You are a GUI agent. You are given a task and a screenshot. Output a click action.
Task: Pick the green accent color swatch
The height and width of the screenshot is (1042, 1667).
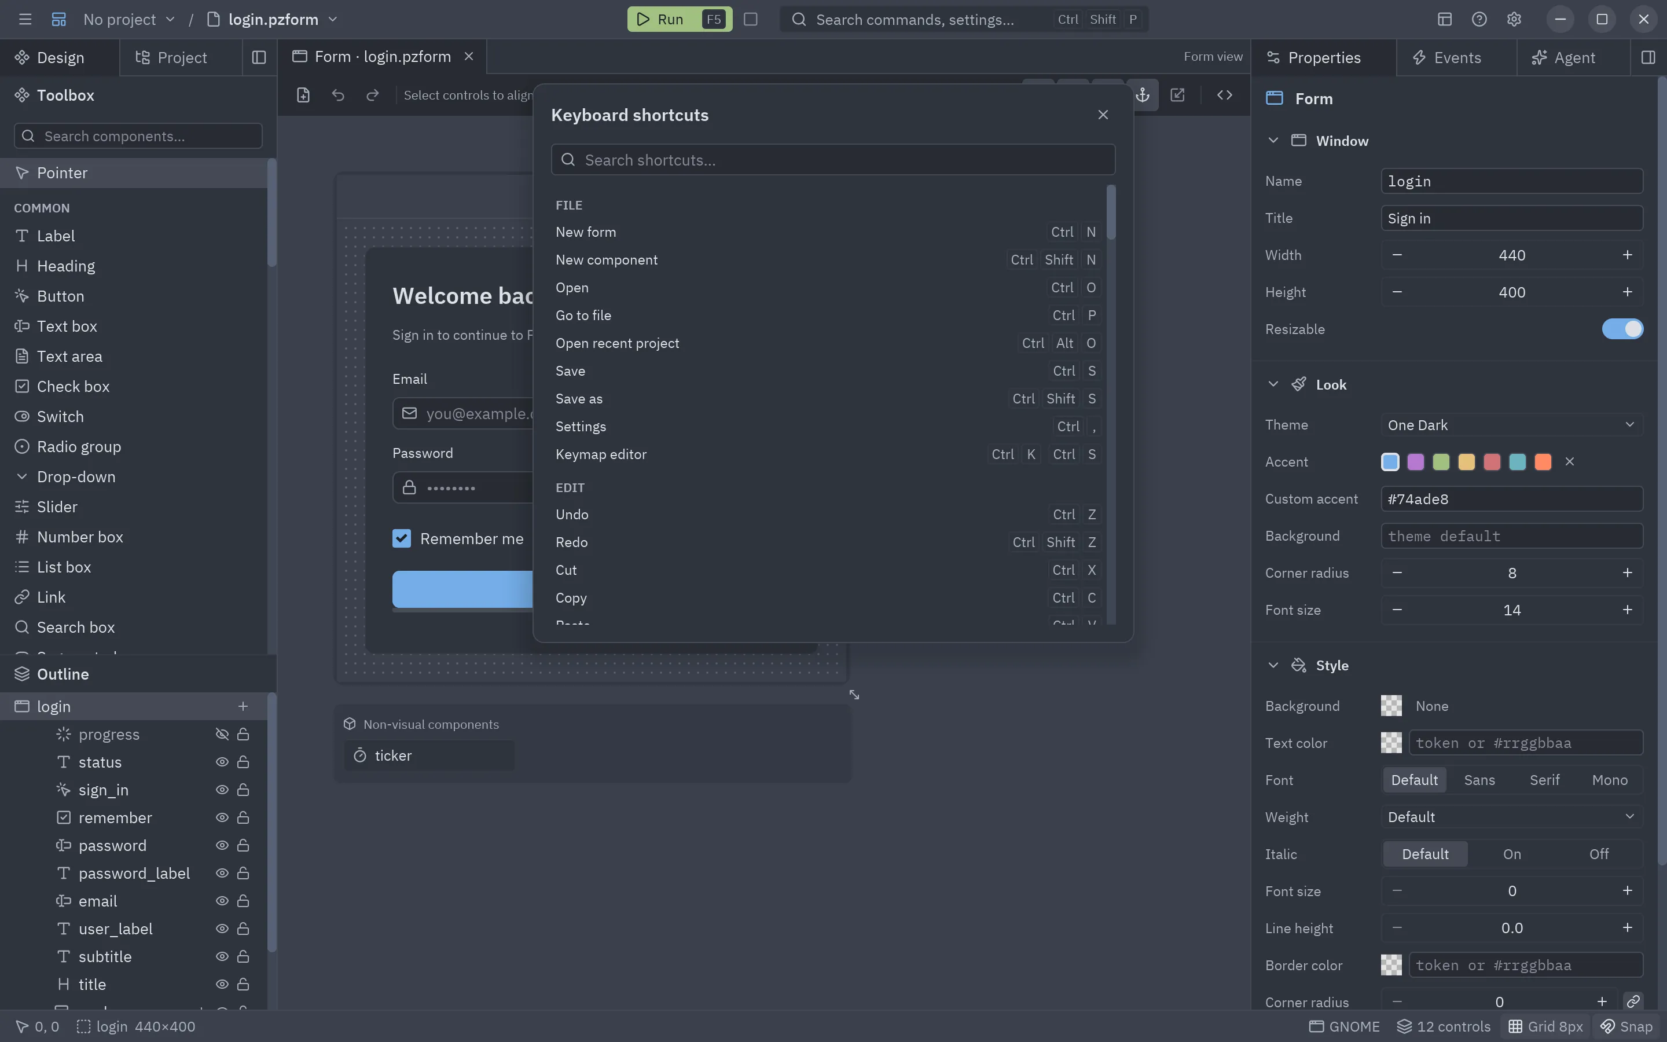click(1441, 462)
